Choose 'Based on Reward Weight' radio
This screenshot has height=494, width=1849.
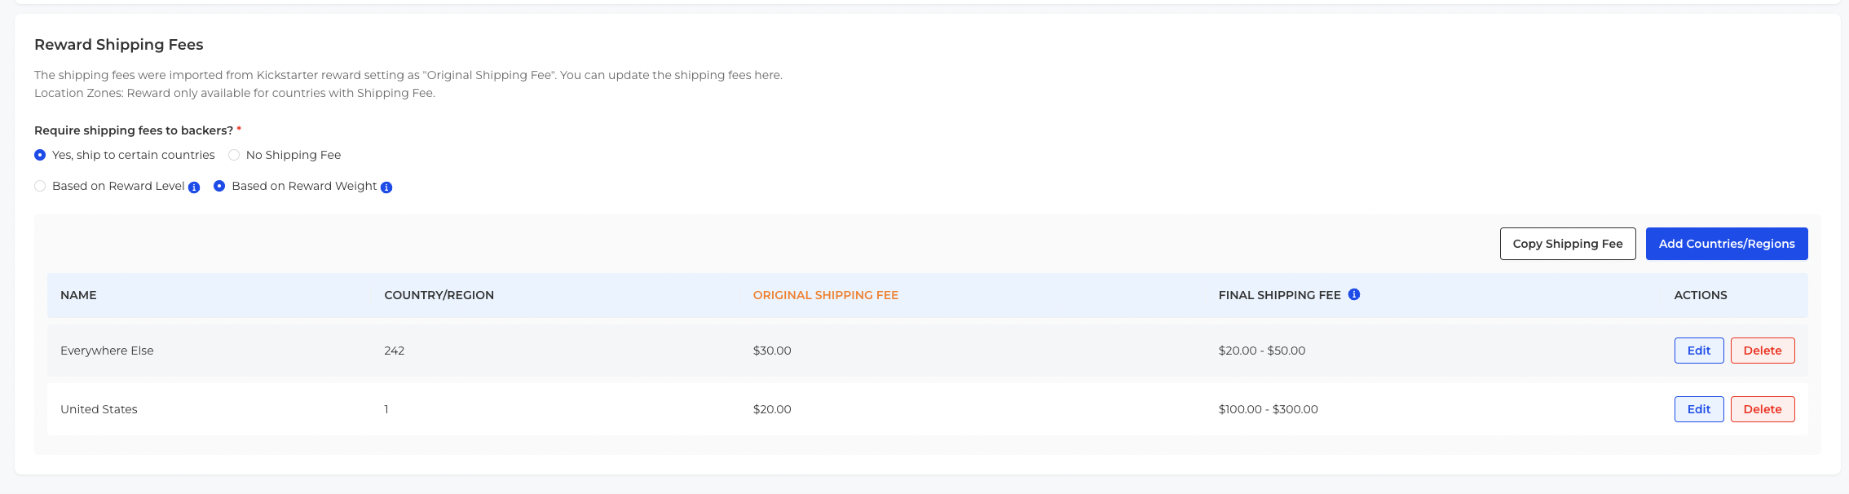coord(219,186)
